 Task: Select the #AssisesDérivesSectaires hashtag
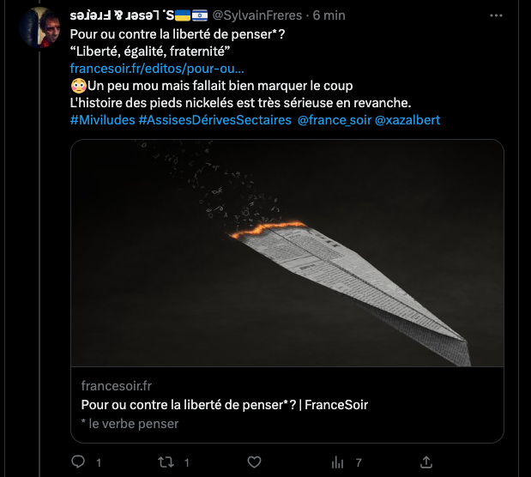214,120
